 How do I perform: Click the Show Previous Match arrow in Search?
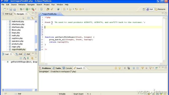coord(120,68)
